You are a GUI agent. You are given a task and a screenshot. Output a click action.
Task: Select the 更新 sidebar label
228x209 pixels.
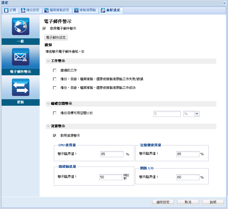point(20,102)
